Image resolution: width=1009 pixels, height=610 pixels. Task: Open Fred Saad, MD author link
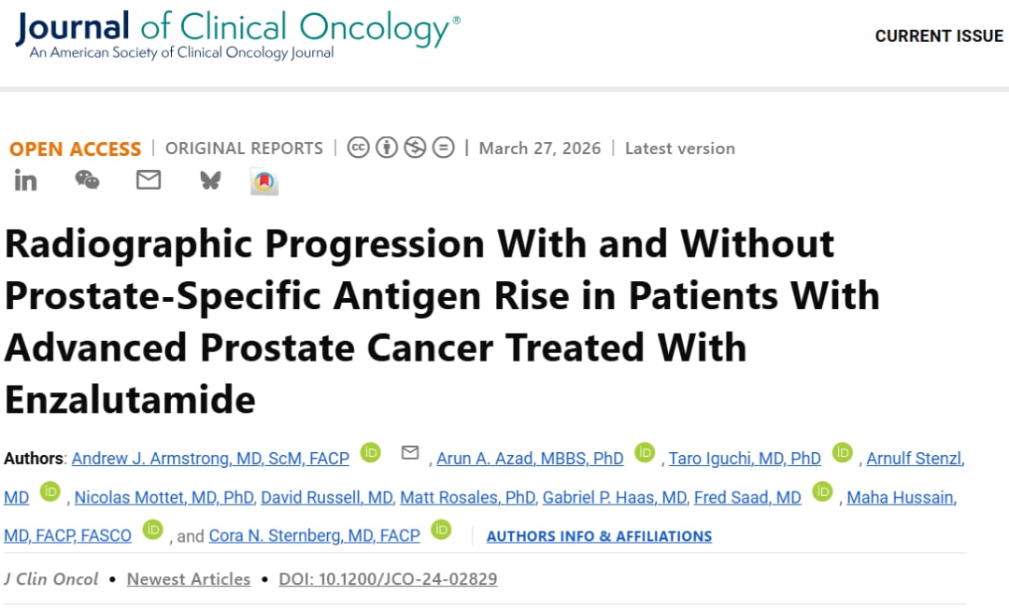click(747, 497)
